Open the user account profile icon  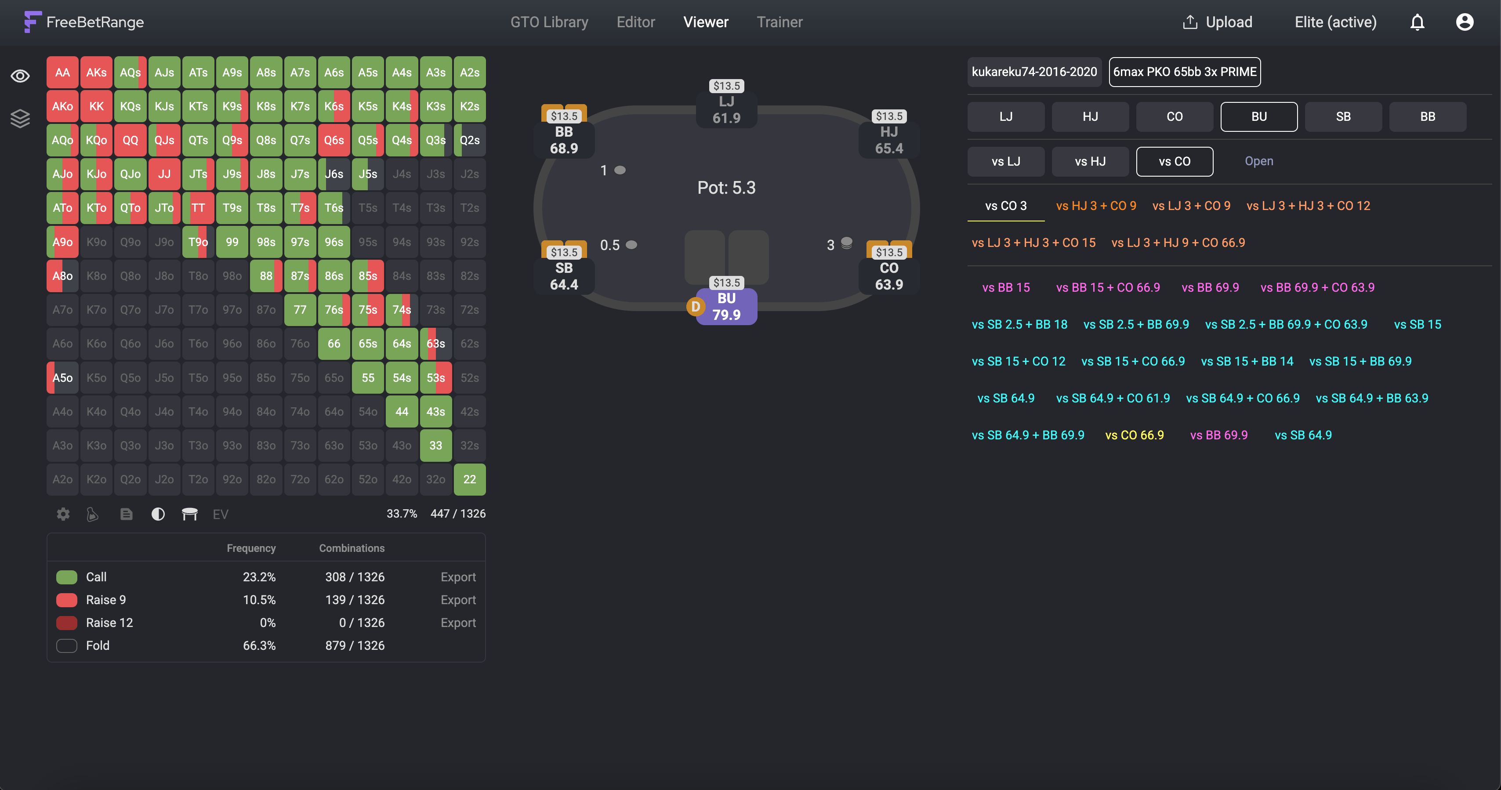(x=1464, y=22)
